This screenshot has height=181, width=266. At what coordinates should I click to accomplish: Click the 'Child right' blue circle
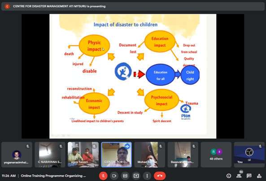tap(190, 75)
